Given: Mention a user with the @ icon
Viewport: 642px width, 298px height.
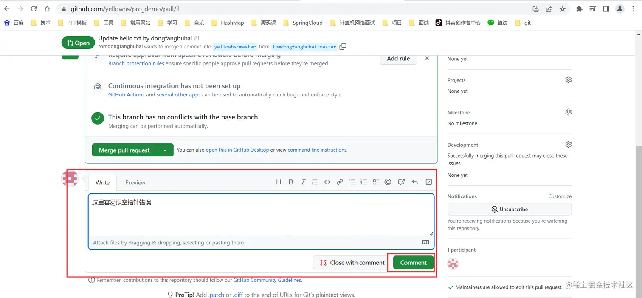Looking at the screenshot, I should point(388,182).
